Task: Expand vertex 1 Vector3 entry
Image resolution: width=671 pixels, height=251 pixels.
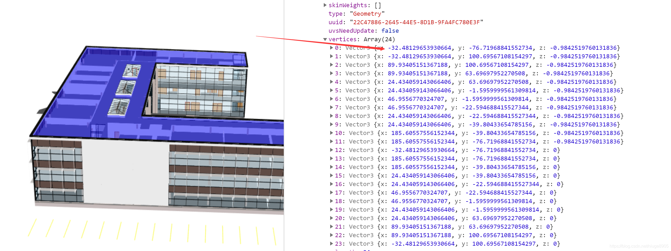Action: [331, 56]
